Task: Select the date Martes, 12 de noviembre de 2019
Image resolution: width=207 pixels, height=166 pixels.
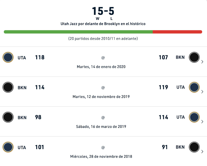Action: click(x=101, y=97)
